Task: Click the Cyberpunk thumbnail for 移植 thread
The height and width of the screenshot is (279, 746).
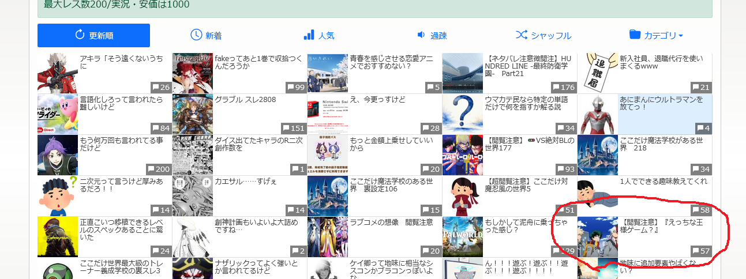Action: [58, 237]
